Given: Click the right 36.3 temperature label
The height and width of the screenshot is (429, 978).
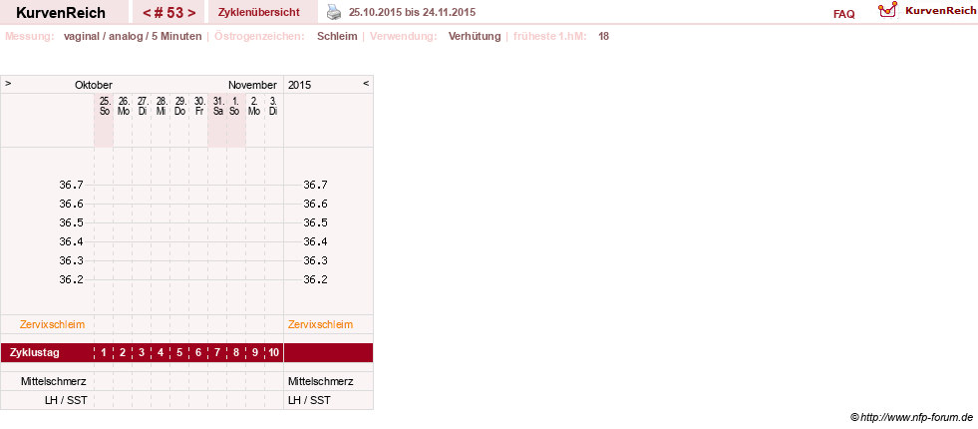Looking at the screenshot, I should click(x=316, y=261).
